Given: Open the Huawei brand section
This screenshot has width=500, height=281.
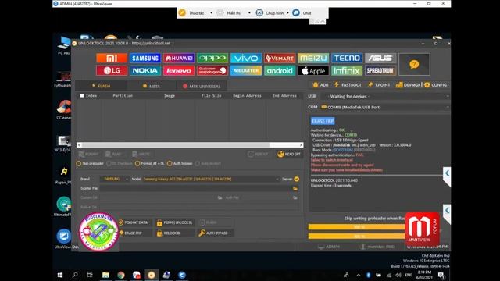Looking at the screenshot, I should point(179,58).
